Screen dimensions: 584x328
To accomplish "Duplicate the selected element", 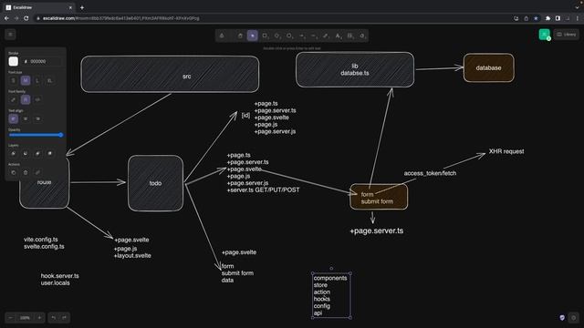I will point(14,172).
